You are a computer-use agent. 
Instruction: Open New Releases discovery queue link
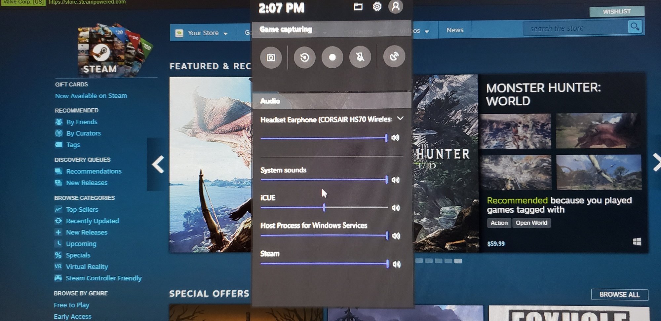coord(87,183)
